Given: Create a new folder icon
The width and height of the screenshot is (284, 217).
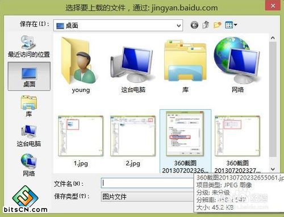Looking at the screenshot, I should click(x=218, y=25).
